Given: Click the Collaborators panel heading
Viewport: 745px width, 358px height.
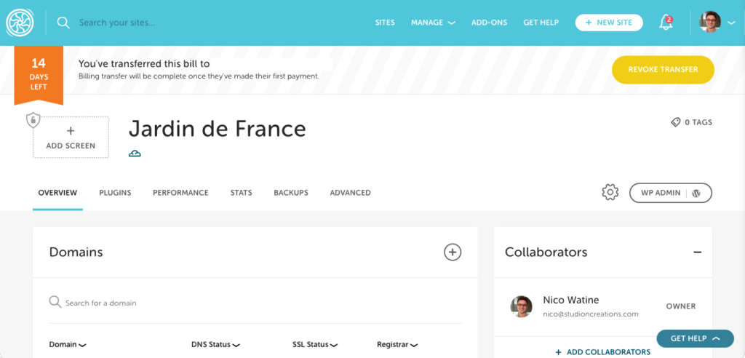Looking at the screenshot, I should pyautogui.click(x=546, y=252).
